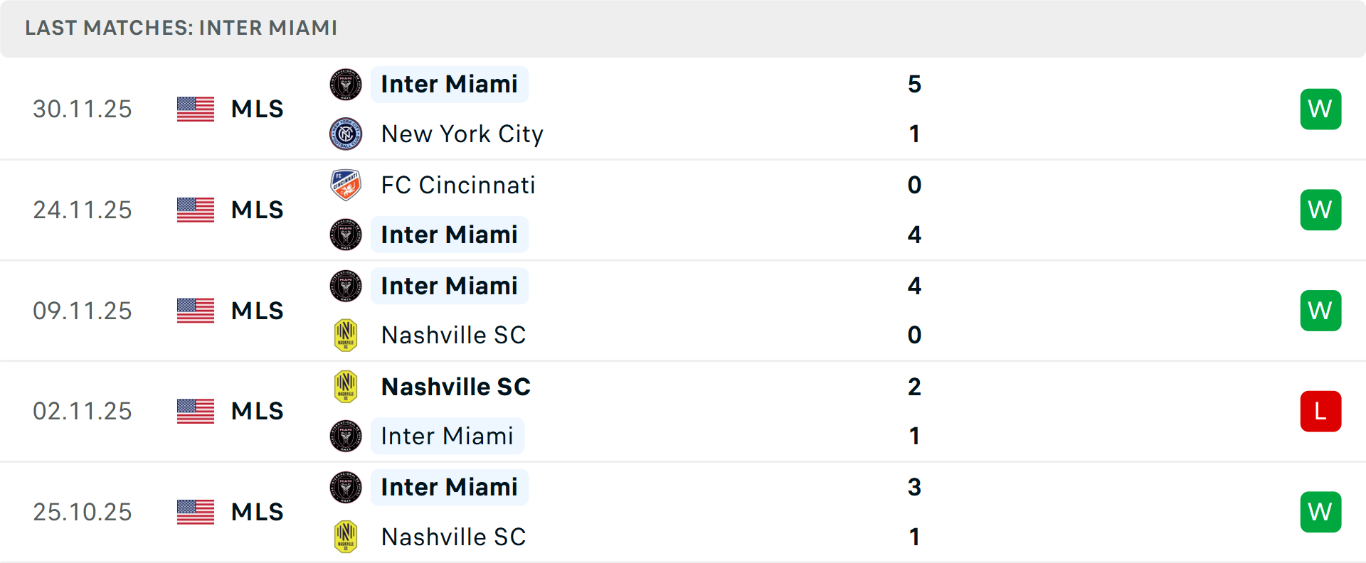
Task: Open bold Nashville SC winner link
Action: [x=456, y=387]
